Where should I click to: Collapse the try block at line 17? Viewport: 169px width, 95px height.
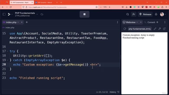(7, 51)
